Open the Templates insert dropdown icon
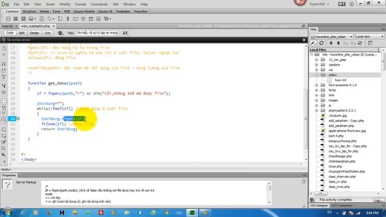Viewport: 386px width, 217px height. [107, 19]
